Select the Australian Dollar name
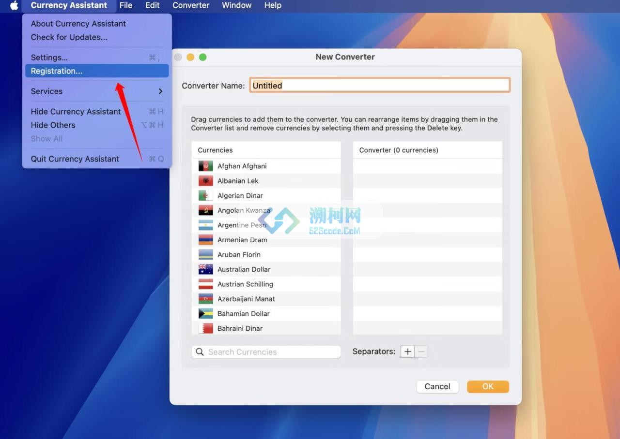The width and height of the screenshot is (620, 439). pos(244,269)
